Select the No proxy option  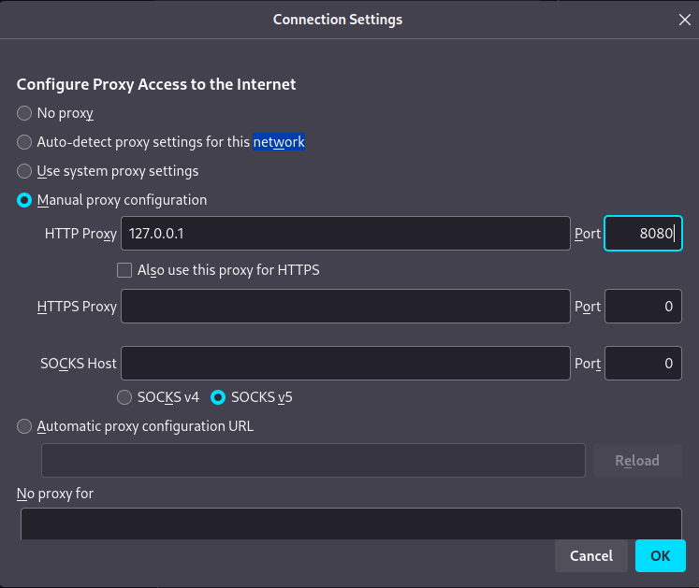[x=24, y=113]
